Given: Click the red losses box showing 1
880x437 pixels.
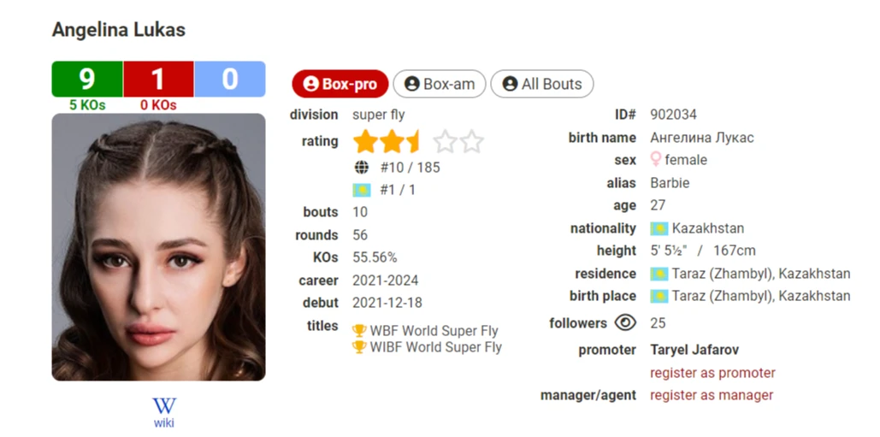Looking at the screenshot, I should tap(158, 80).
